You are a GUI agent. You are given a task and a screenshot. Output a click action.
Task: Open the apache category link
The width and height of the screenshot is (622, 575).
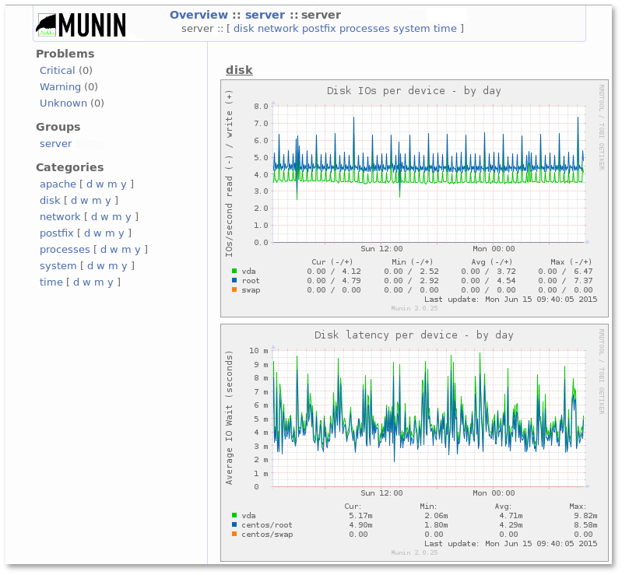[x=58, y=184]
